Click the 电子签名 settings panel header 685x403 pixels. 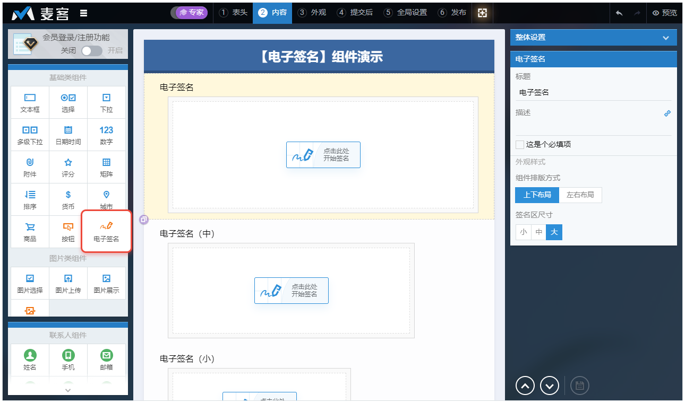click(594, 59)
